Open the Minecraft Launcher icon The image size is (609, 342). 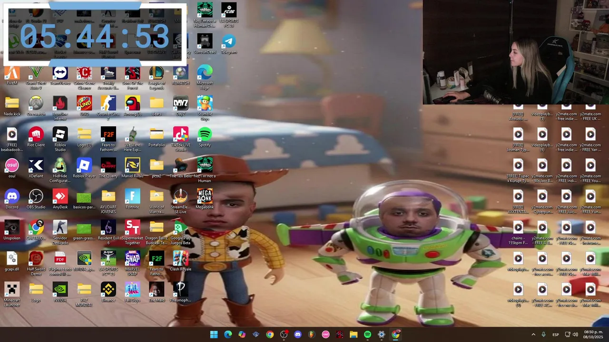12,294
